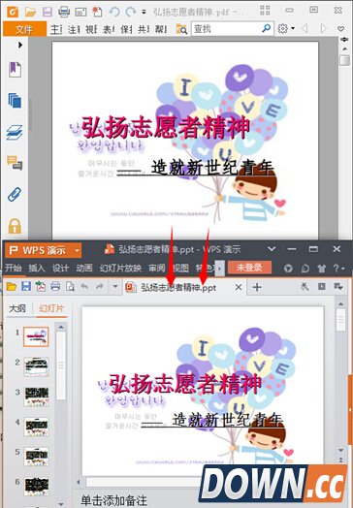Click the 未登录 login button
353x508 pixels.
[x=249, y=268]
